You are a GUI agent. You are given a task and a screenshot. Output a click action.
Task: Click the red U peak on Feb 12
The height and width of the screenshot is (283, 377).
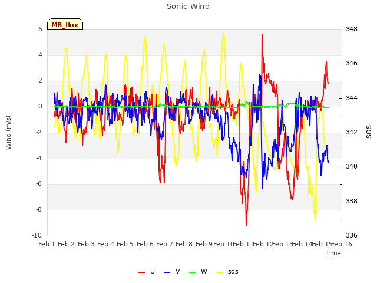[262, 35]
